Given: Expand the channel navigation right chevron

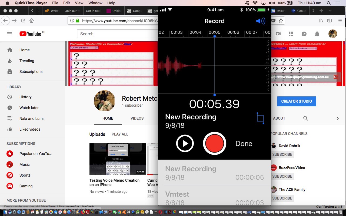Looking at the screenshot, I should (x=337, y=118).
